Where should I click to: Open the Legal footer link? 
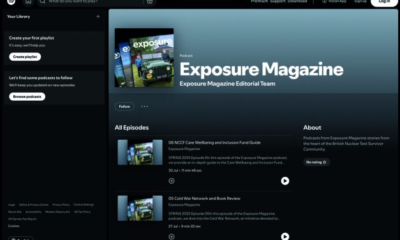click(x=11, y=205)
